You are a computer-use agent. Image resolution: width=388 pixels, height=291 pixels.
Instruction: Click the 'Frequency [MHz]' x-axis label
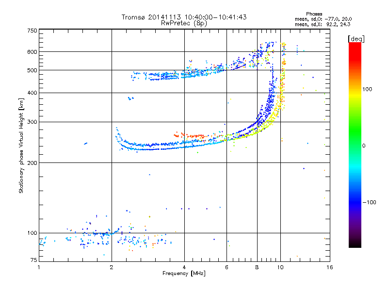click(184, 274)
